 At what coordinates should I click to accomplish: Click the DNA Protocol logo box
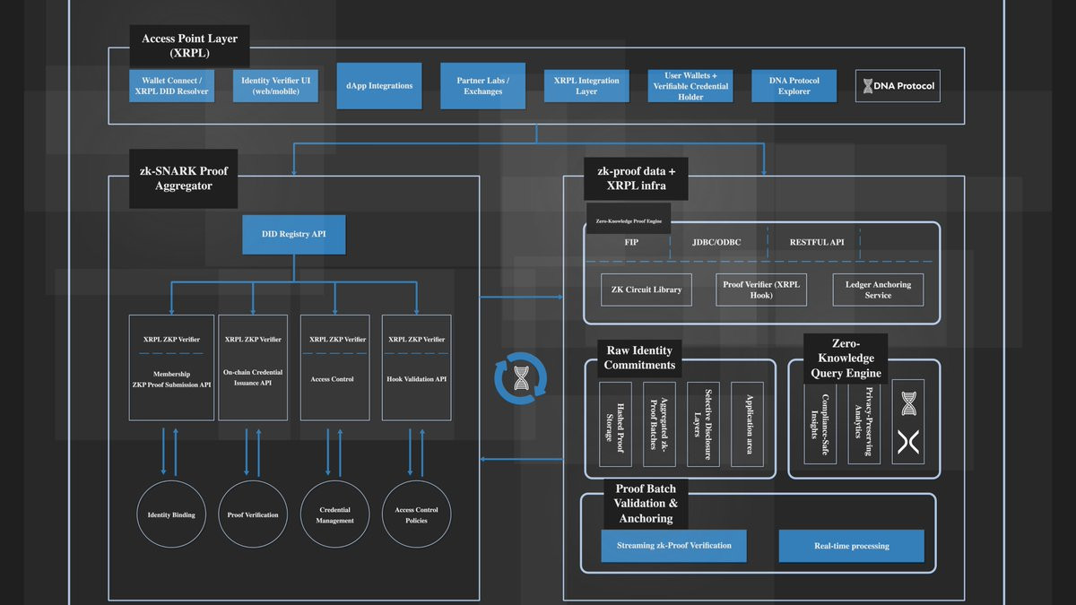click(898, 85)
